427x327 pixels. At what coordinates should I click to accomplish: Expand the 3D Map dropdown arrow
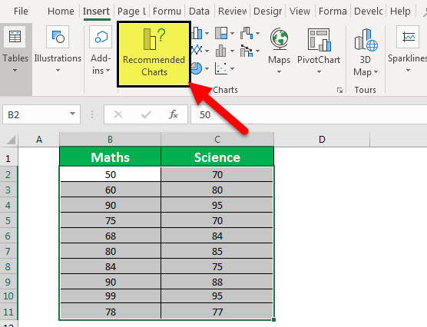tap(376, 72)
